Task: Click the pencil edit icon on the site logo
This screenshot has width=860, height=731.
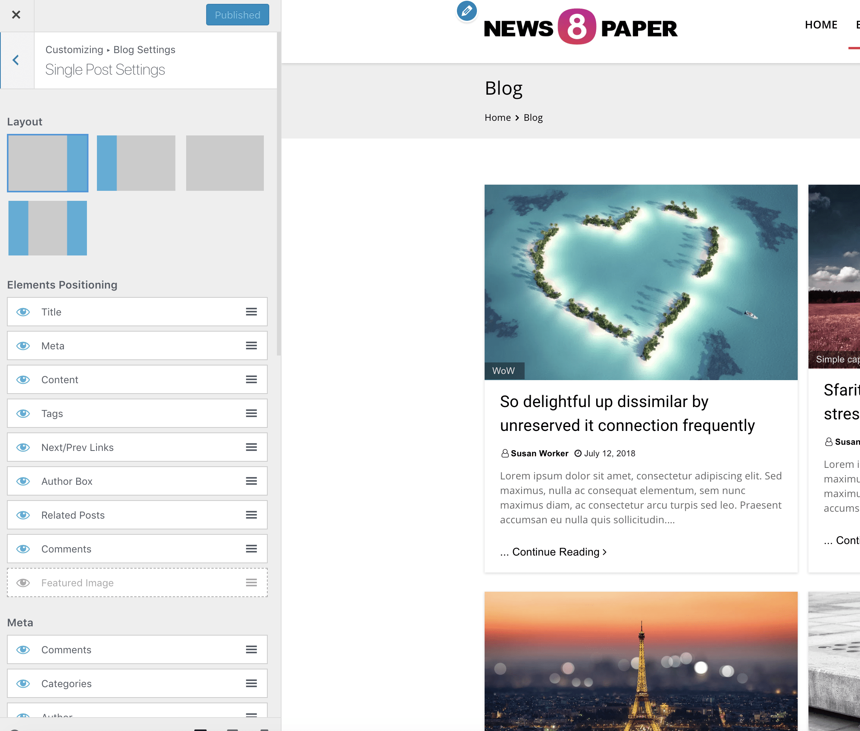Action: pos(467,11)
